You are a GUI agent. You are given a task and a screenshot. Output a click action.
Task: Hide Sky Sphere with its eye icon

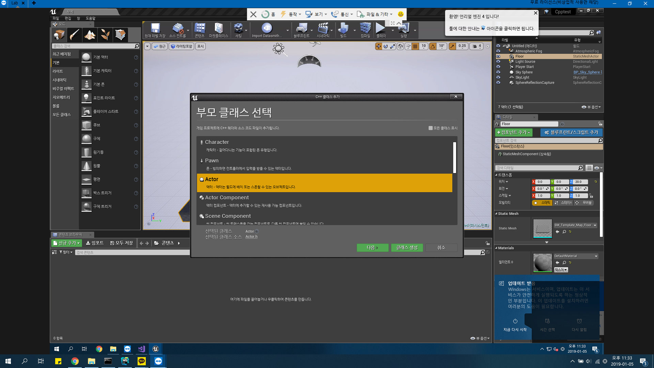[498, 72]
